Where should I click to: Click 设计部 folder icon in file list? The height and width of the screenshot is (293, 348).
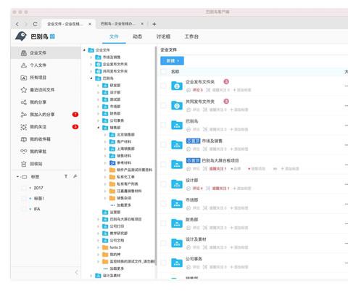click(177, 184)
